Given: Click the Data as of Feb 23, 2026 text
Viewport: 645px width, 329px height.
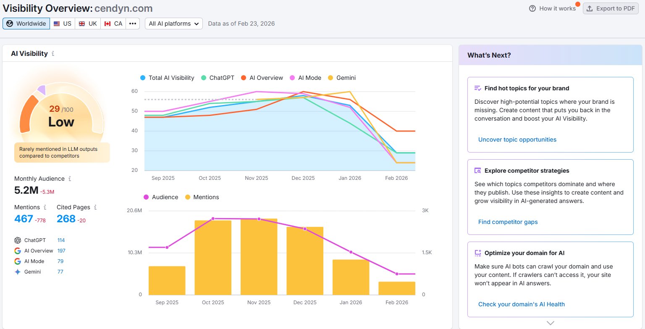Looking at the screenshot, I should click(x=241, y=24).
